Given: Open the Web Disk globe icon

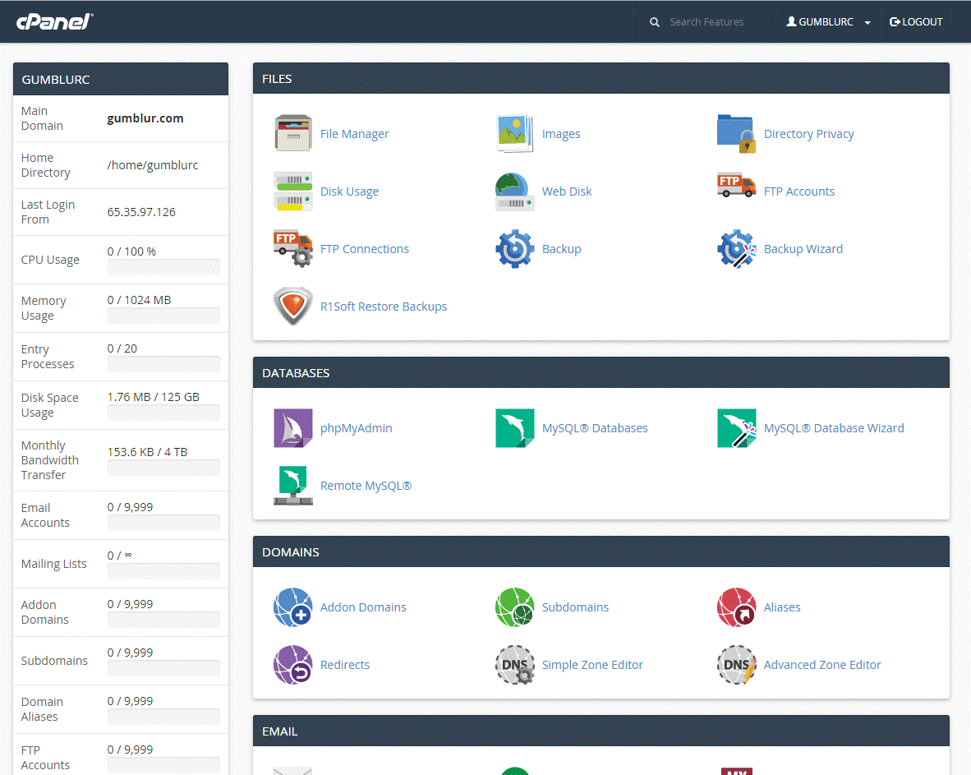Looking at the screenshot, I should [x=515, y=191].
